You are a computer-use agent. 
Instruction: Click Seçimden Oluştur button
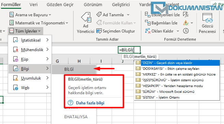(x=115, y=31)
